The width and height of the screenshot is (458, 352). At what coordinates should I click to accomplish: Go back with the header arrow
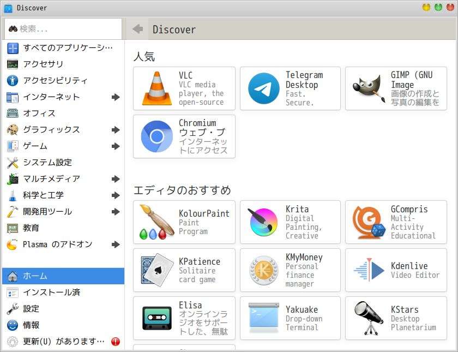point(137,29)
